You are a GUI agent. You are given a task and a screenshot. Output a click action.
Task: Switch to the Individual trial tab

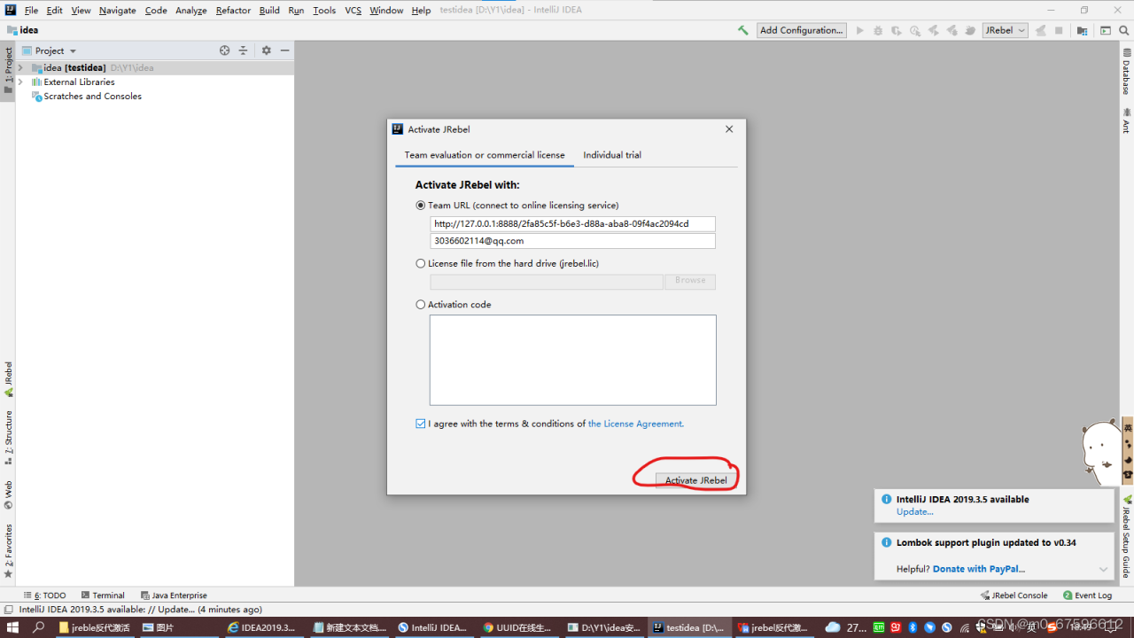tap(612, 155)
